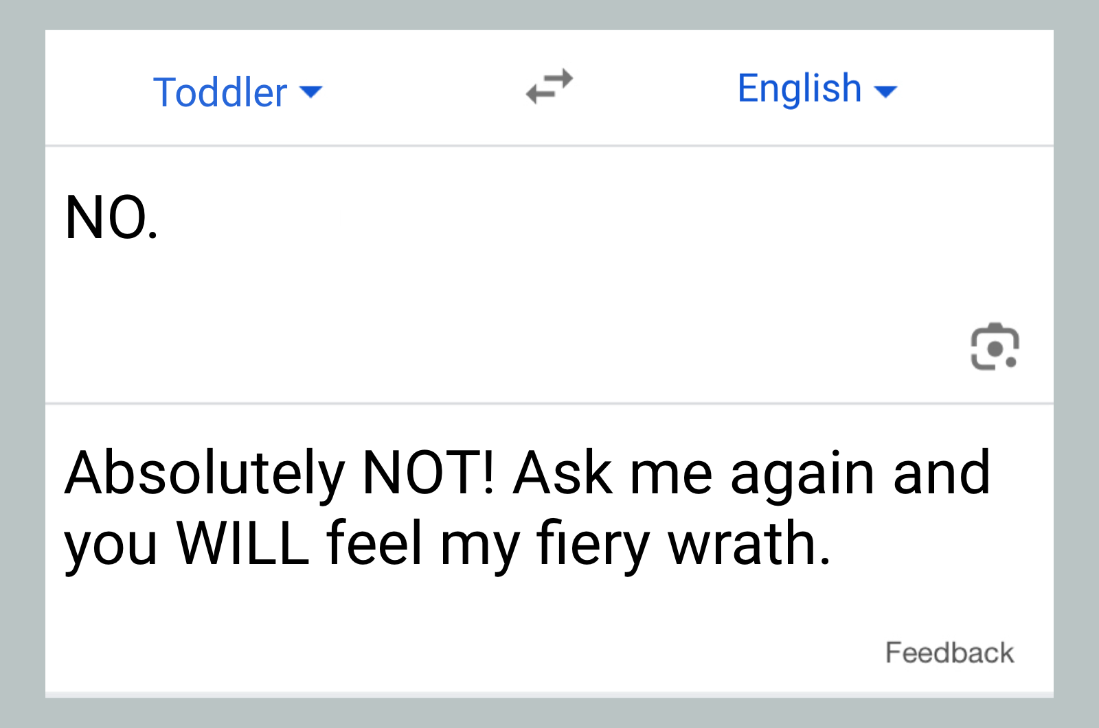Click the word "Ask" in the translation
The width and height of the screenshot is (1099, 728).
coord(562,473)
